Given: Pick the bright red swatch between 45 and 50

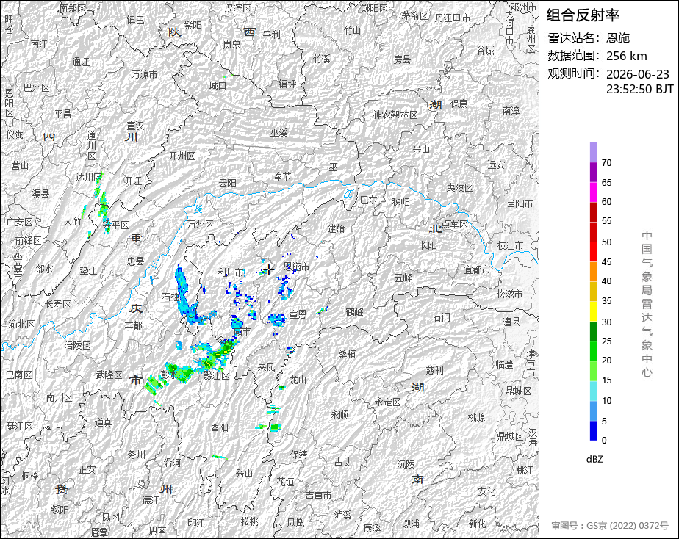Looking at the screenshot, I should pyautogui.click(x=594, y=251).
